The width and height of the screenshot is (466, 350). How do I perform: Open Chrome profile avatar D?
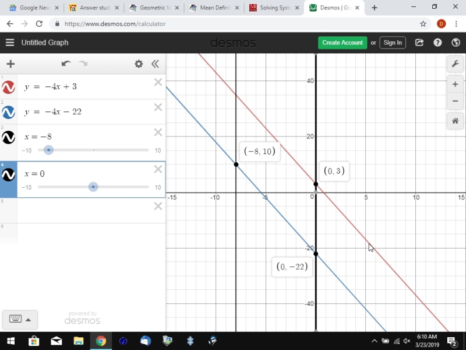click(x=442, y=24)
